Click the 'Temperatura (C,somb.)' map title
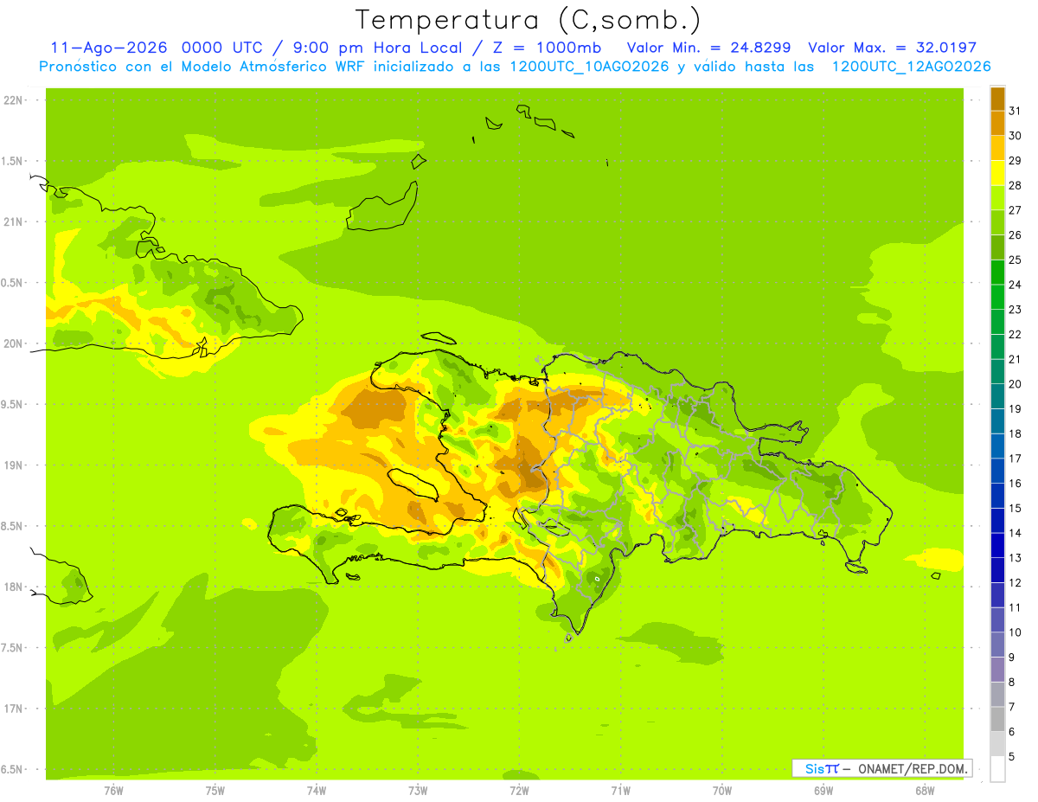This screenshot has height=802, width=1038. click(x=529, y=20)
